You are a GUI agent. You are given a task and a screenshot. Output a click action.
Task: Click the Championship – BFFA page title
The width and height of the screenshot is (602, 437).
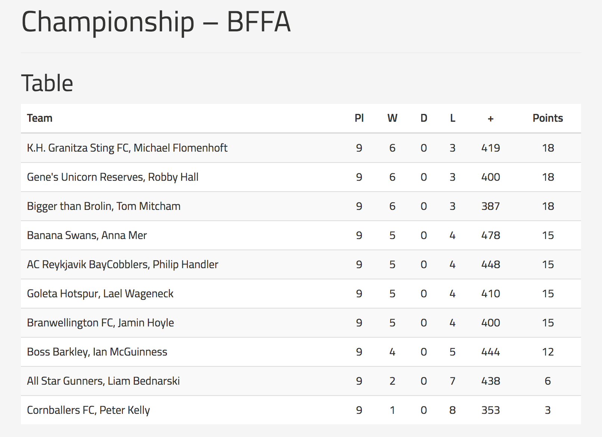tap(156, 22)
